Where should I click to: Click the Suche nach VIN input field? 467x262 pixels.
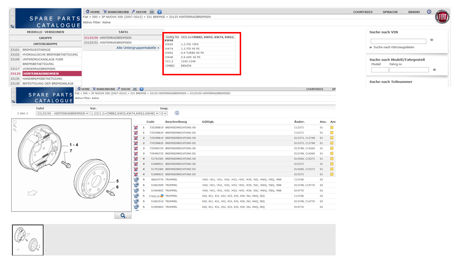tap(398, 41)
